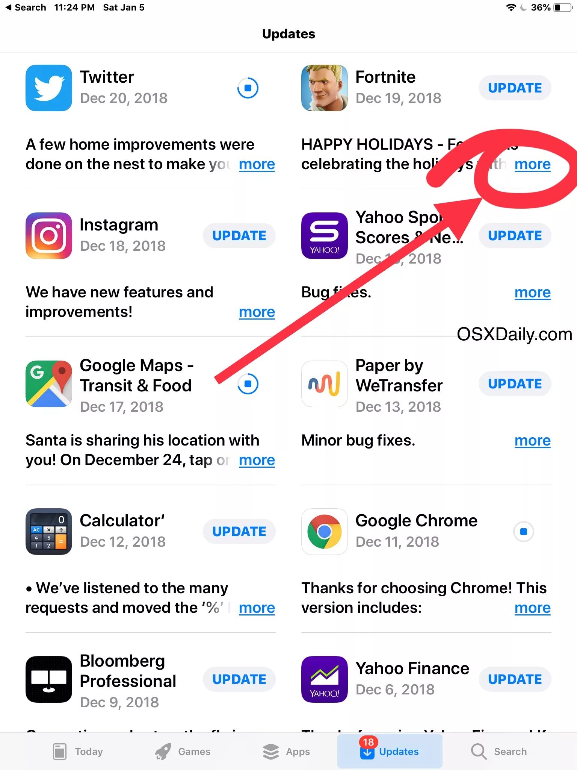Stop the Google Chrome update download
This screenshot has height=770, width=577.
(x=524, y=532)
